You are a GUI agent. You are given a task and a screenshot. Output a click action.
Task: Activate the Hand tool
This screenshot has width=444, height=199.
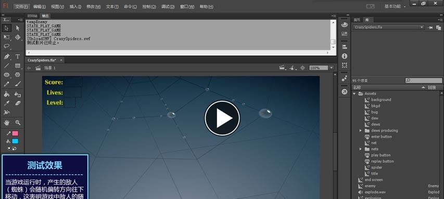7,123
